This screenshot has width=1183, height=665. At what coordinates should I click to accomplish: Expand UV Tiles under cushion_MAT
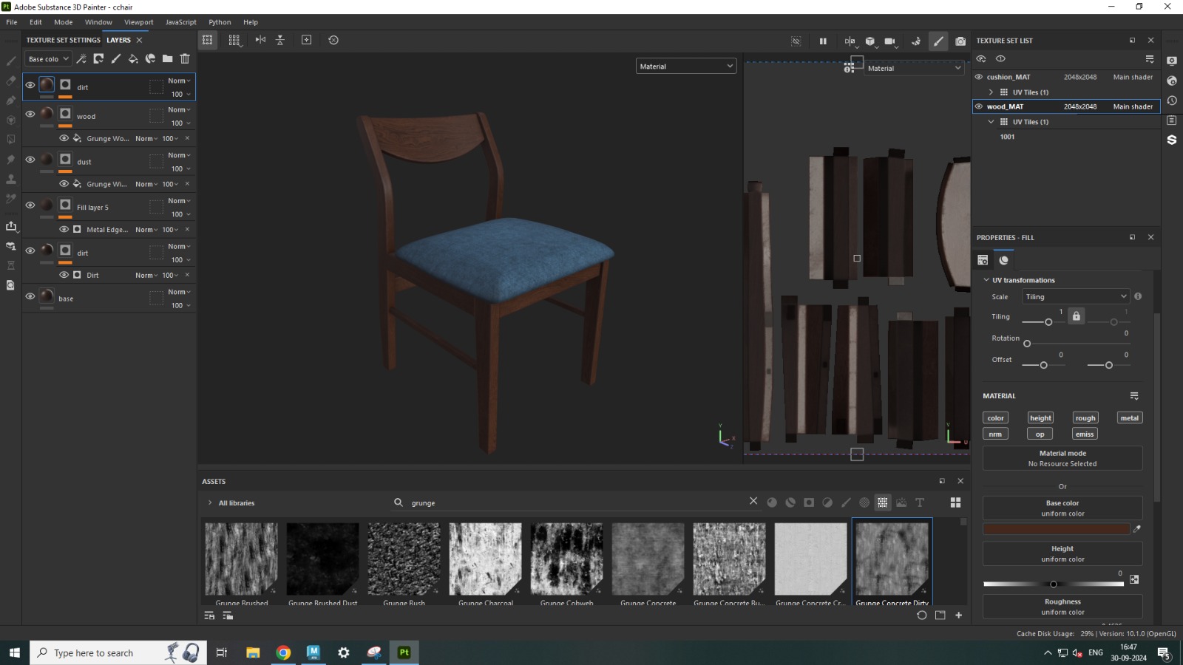click(x=991, y=92)
